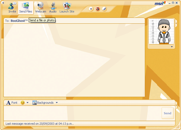181x130 pixels.
Task: Expand the emoticon dropdown arrow
Action: point(27,103)
